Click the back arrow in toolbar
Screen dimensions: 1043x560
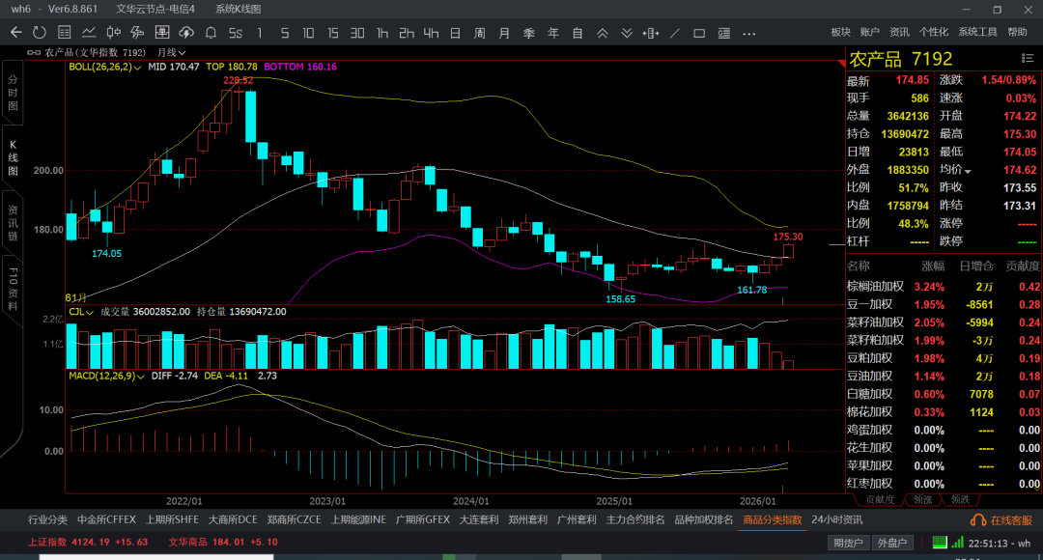click(15, 33)
